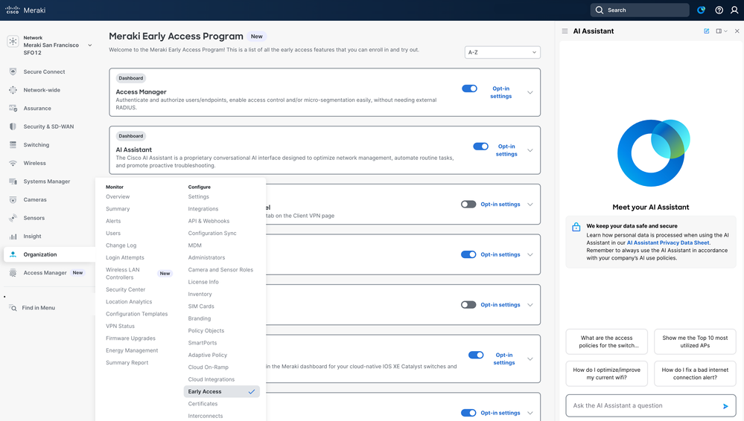Open the Wireless sidebar section

[x=34, y=164]
